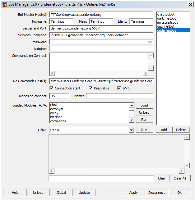
Task: Open the Buffer status dropdown
Action: click(x=131, y=130)
